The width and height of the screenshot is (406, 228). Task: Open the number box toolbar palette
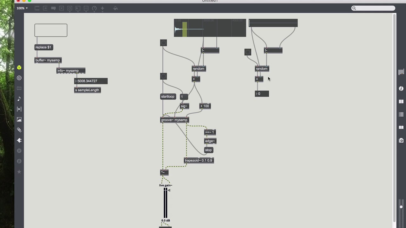[78, 8]
